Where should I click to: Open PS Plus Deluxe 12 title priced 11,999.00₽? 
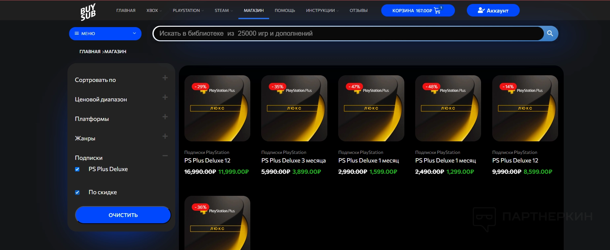[207, 161]
